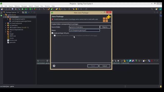Expand the com.hangman.game package

7,19
